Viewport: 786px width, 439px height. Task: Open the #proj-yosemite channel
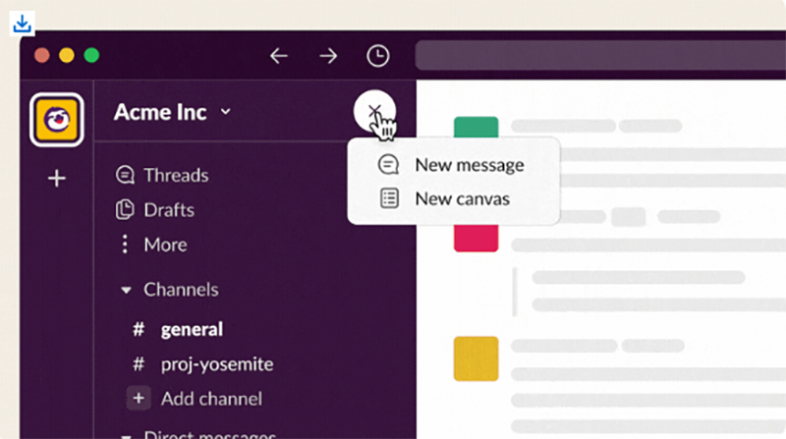click(x=216, y=364)
